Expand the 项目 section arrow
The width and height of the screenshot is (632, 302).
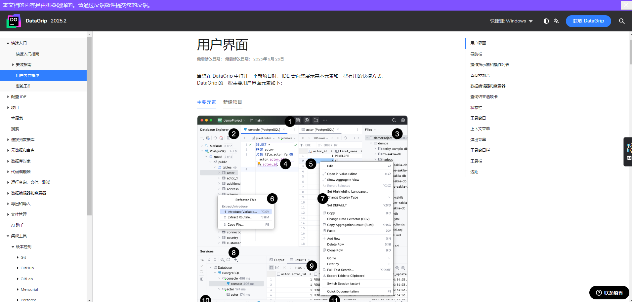8,108
